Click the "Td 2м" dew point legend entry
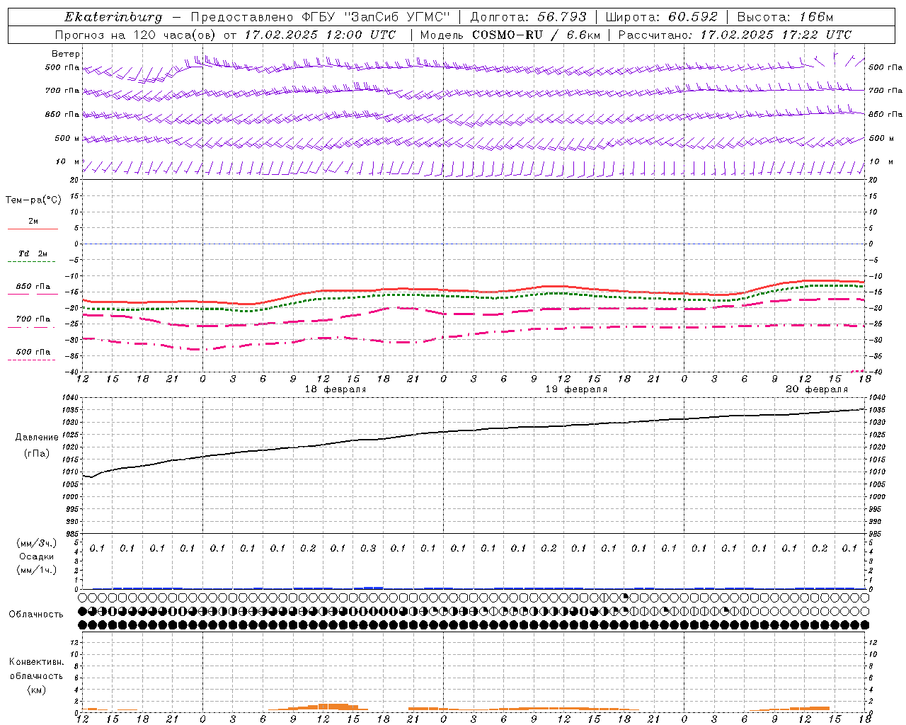Screen dimensions: 906x725 (x=33, y=253)
